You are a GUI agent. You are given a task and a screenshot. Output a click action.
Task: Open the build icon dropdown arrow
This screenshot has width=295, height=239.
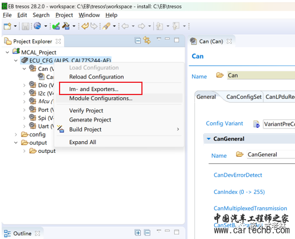[74, 26]
